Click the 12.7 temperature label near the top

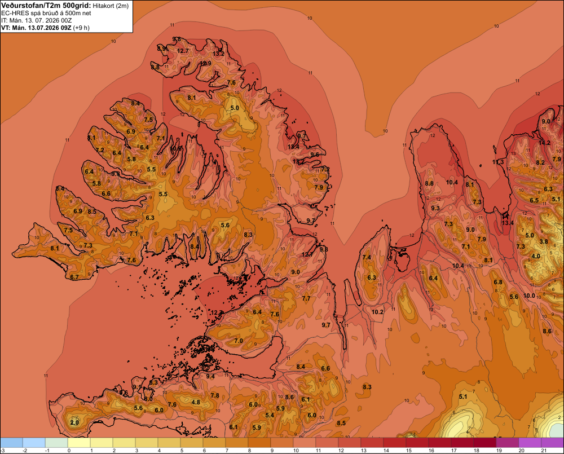(x=183, y=51)
